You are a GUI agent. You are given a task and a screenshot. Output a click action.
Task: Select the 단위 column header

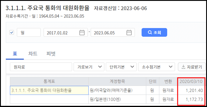pyautogui.click(x=153, y=81)
